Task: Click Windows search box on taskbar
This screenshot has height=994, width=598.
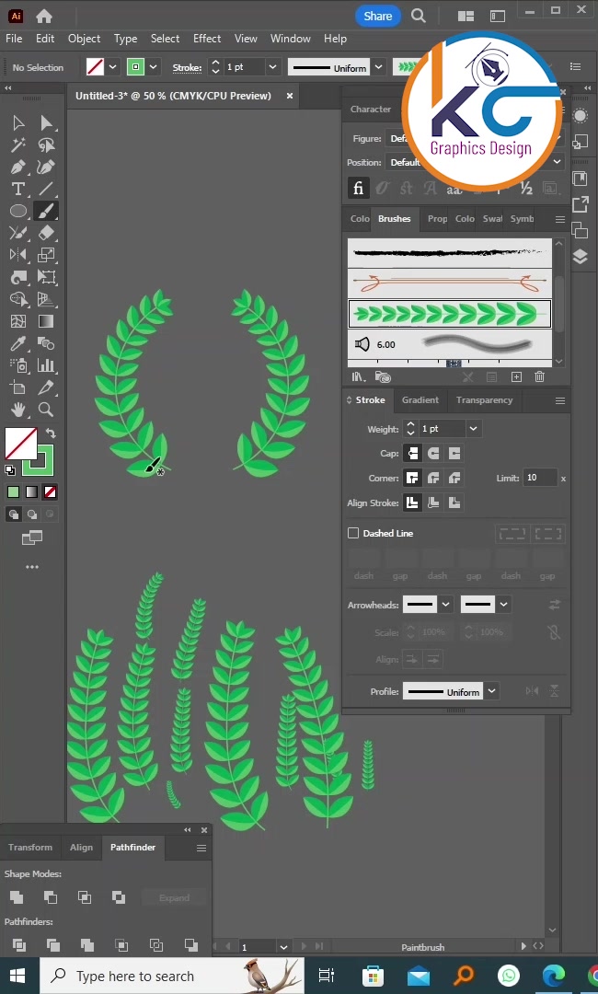Action: point(172,977)
